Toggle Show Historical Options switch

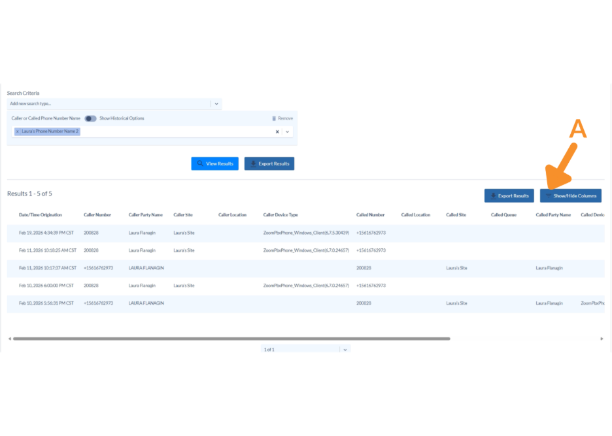[90, 118]
